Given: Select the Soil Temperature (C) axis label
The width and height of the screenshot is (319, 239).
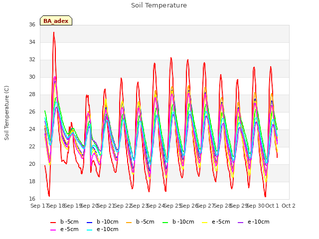Looking at the screenshot, I should tap(6, 113).
